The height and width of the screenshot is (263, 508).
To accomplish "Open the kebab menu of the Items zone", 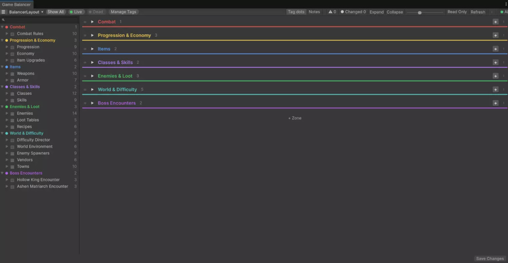I will [x=503, y=49].
